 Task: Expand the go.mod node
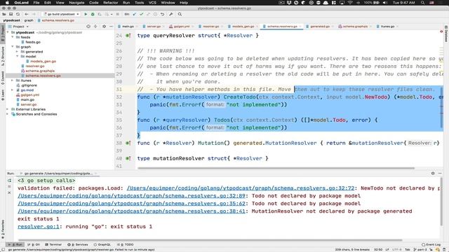click(13, 90)
